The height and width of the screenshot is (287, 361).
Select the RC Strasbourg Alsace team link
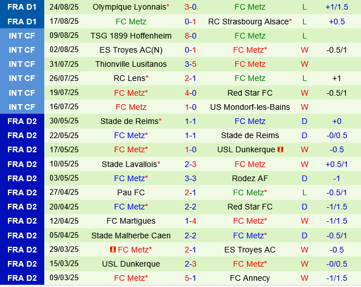[x=249, y=22]
